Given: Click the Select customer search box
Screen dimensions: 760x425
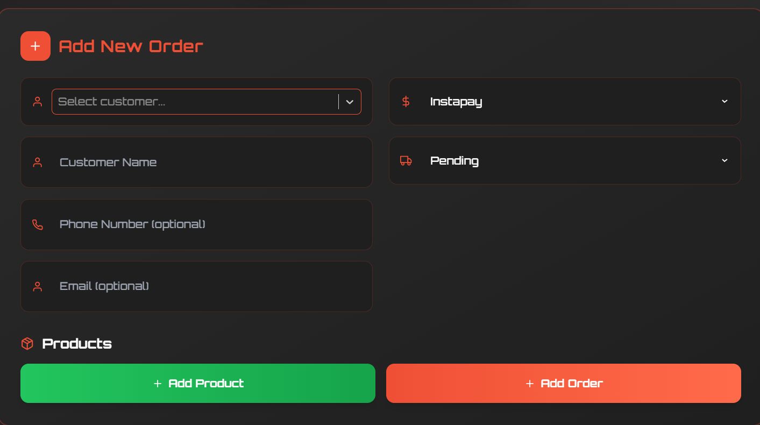Looking at the screenshot, I should coord(194,102).
